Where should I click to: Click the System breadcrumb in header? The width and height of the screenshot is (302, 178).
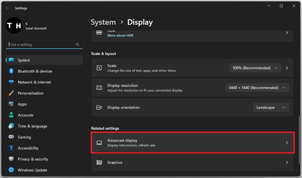[103, 22]
